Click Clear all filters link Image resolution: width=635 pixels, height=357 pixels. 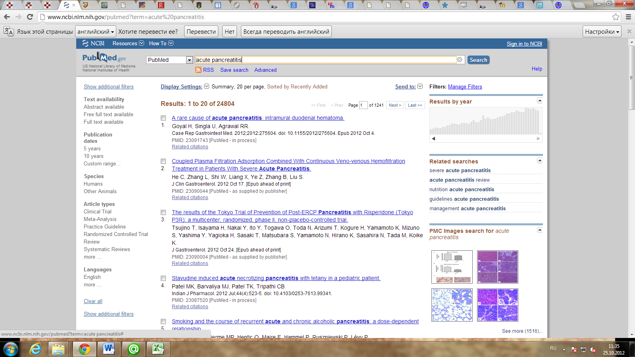pos(93,301)
